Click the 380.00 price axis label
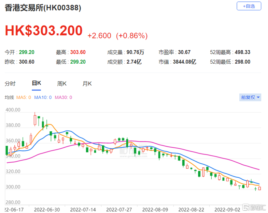This screenshot has width=268, height=213. point(13,125)
